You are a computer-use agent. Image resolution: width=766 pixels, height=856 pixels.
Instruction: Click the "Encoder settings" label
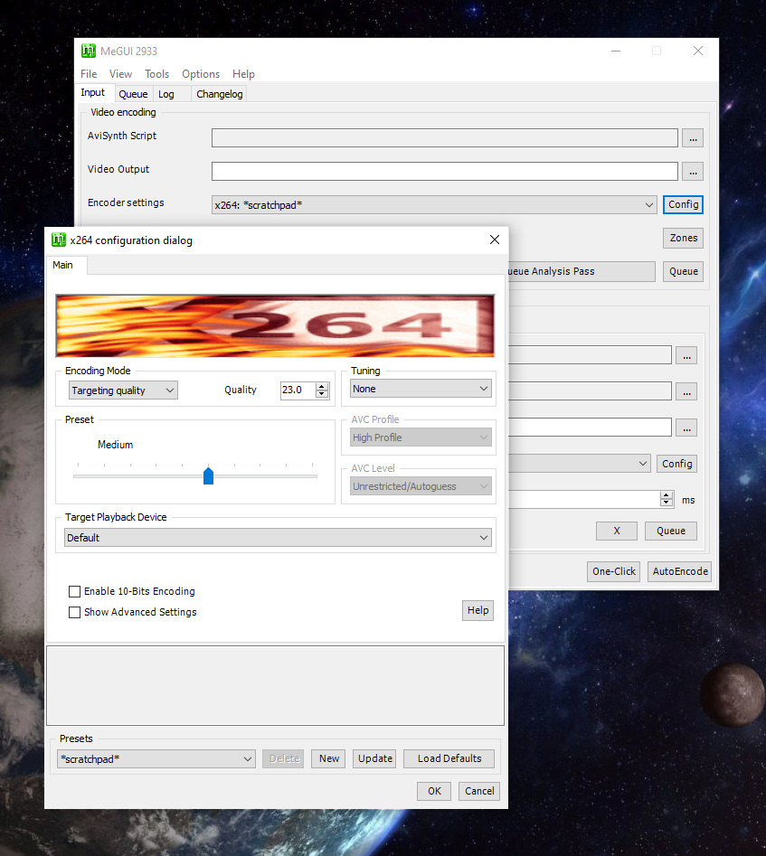[126, 202]
